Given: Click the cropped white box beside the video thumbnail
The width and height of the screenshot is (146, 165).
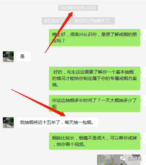Looking at the screenshot, I should pos(145,160).
